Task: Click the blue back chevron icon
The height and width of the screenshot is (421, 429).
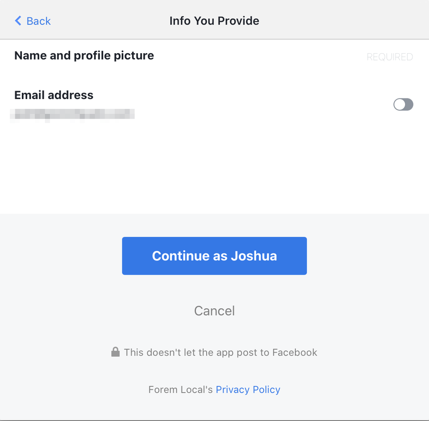Action: click(18, 21)
